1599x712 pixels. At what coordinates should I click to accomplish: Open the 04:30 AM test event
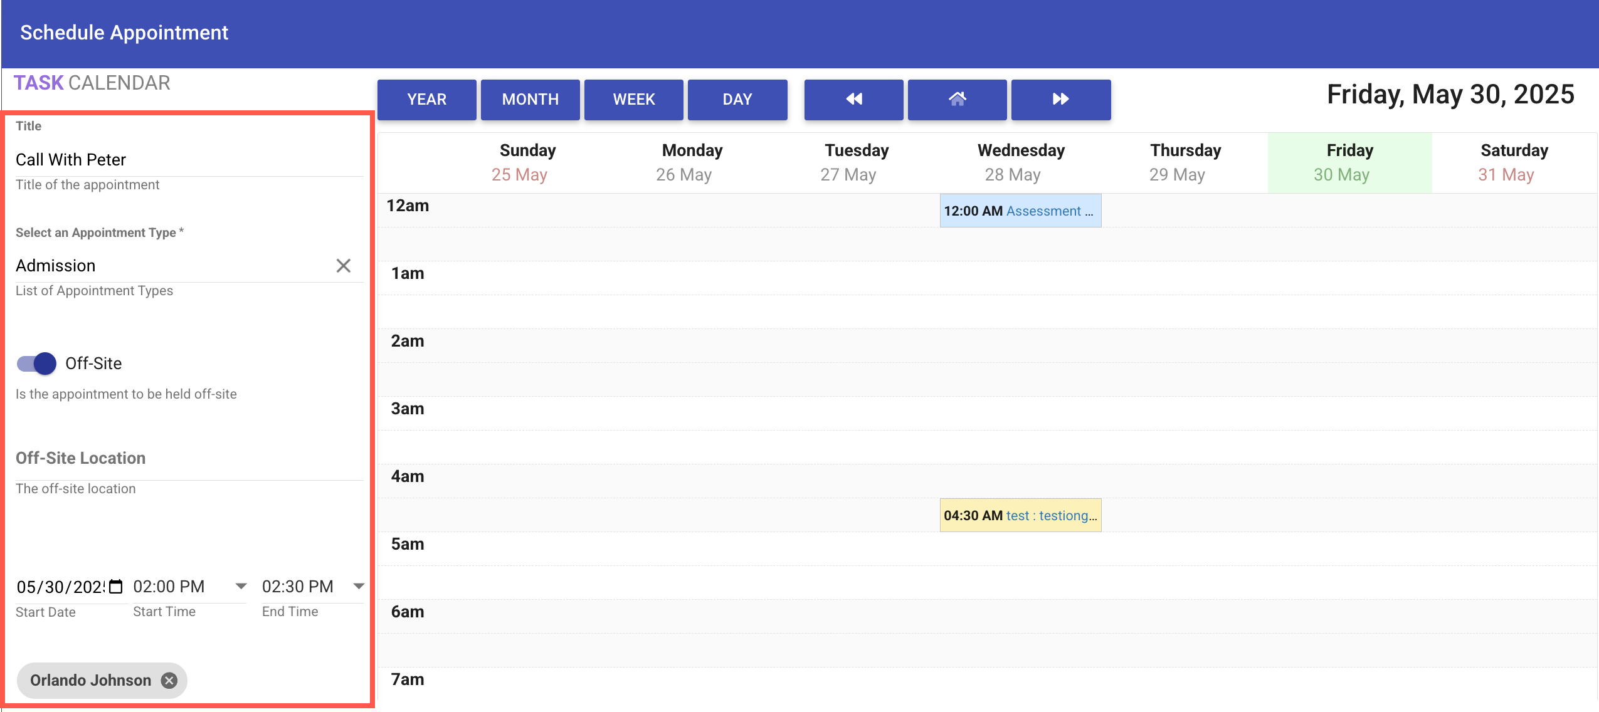point(1020,516)
